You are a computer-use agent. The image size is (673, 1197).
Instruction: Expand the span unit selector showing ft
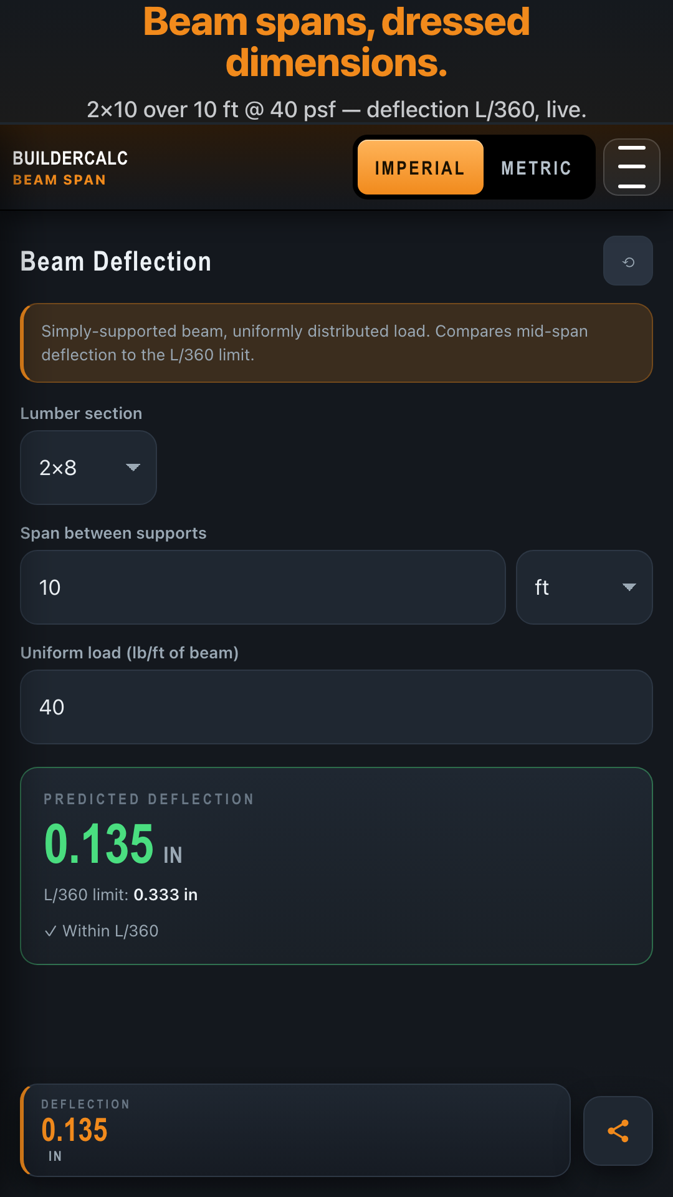583,587
